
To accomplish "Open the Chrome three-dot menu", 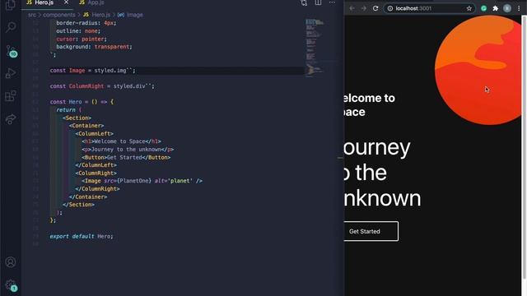I will (x=519, y=8).
